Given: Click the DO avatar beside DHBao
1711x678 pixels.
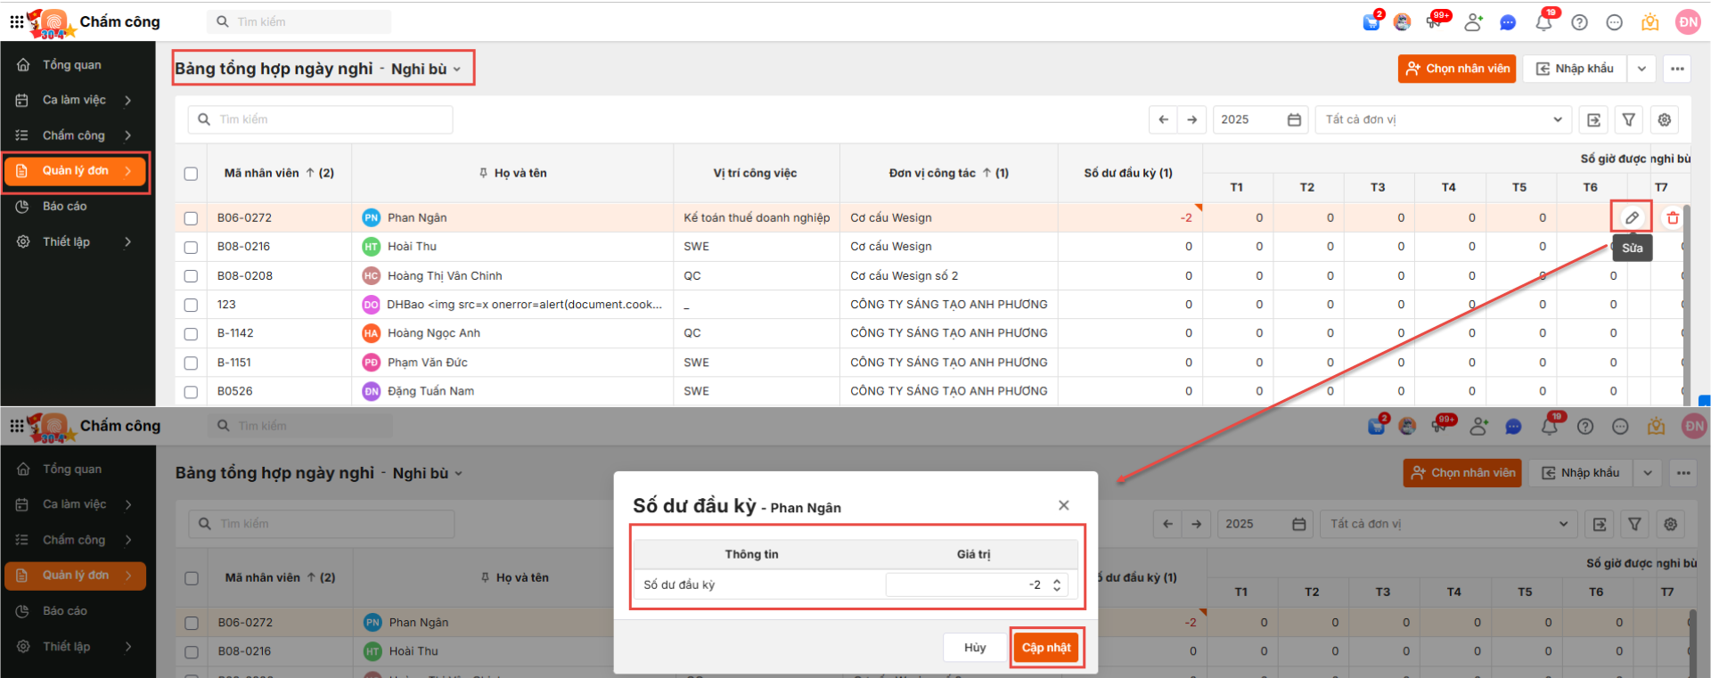Looking at the screenshot, I should click(x=371, y=305).
